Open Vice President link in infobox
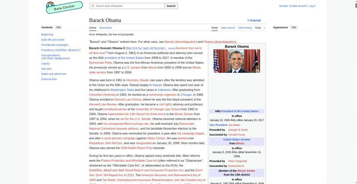Viewport: 357px width, 184px height. 218,125
